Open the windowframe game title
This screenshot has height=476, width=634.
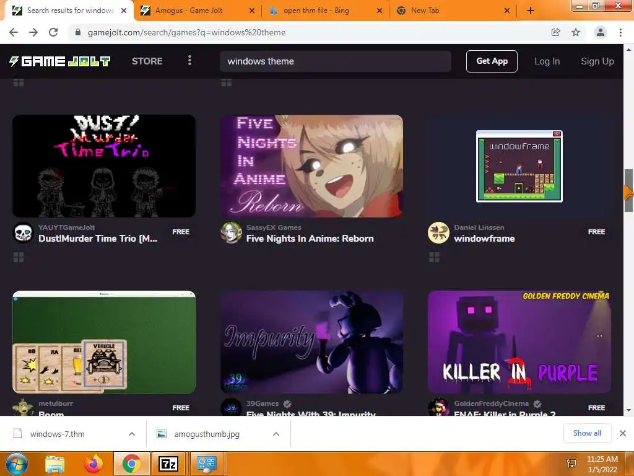484,239
